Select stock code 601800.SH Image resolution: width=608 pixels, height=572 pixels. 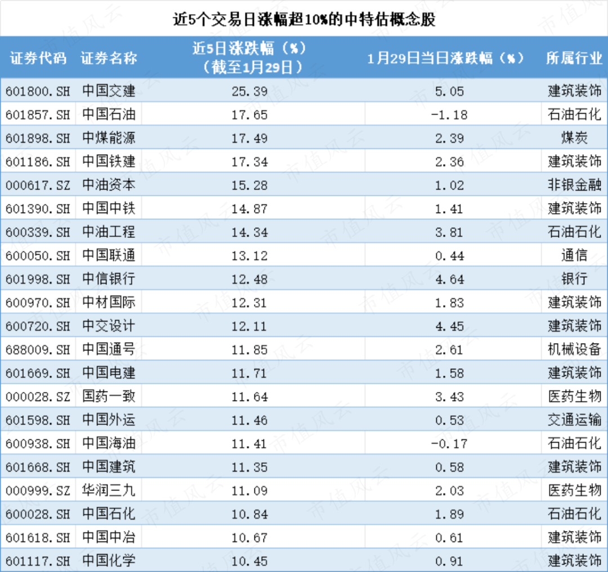click(38, 91)
